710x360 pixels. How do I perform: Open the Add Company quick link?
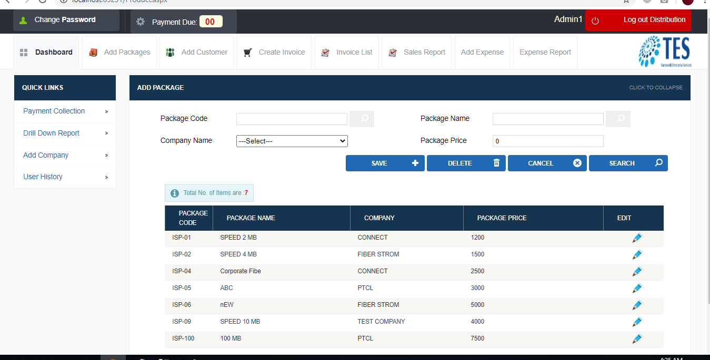pyautogui.click(x=46, y=156)
